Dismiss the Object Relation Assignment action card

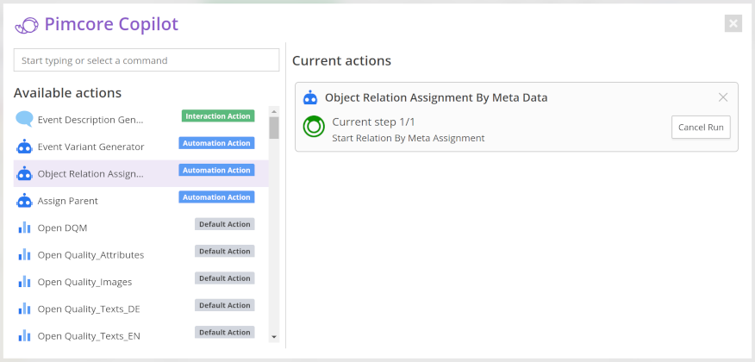pyautogui.click(x=723, y=97)
